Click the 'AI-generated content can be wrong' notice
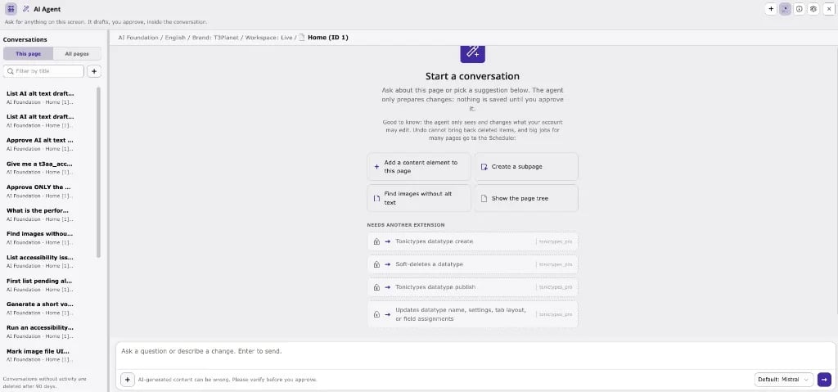This screenshot has height=392, width=838. pyautogui.click(x=228, y=380)
